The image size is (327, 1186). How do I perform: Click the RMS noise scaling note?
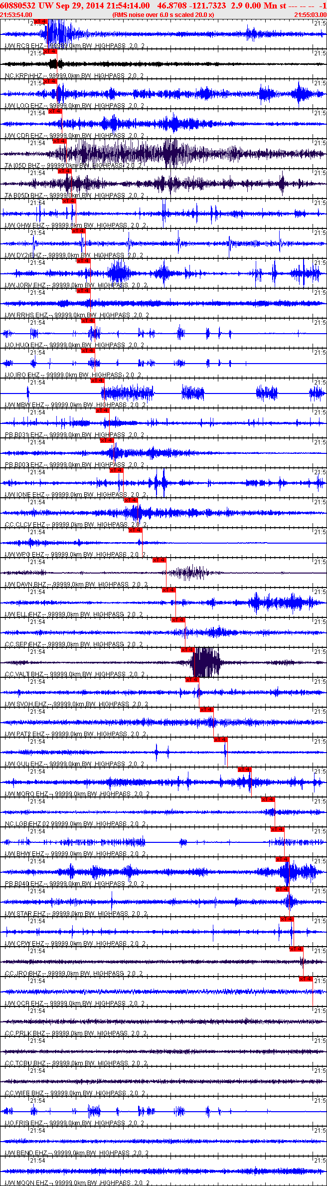pos(163,14)
